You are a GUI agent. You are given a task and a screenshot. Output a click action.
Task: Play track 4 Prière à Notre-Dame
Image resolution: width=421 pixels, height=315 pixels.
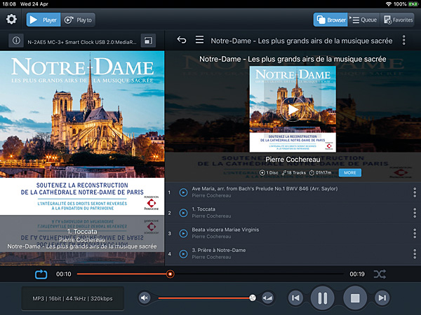click(x=183, y=254)
